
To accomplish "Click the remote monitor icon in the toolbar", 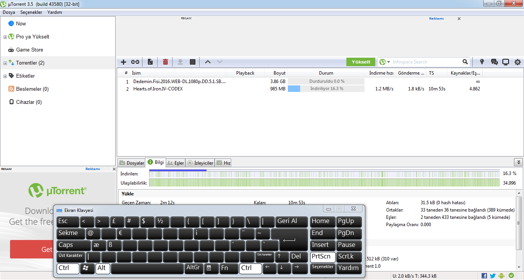I will click(x=506, y=62).
